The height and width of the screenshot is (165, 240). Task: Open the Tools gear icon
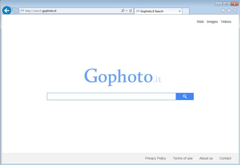(x=235, y=10)
